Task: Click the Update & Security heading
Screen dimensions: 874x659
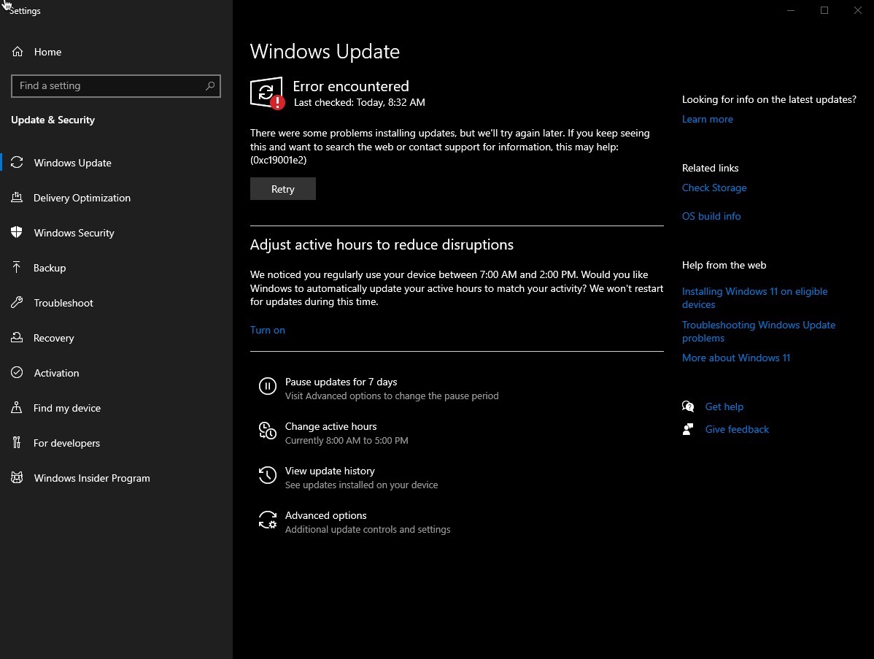Action: [x=53, y=120]
